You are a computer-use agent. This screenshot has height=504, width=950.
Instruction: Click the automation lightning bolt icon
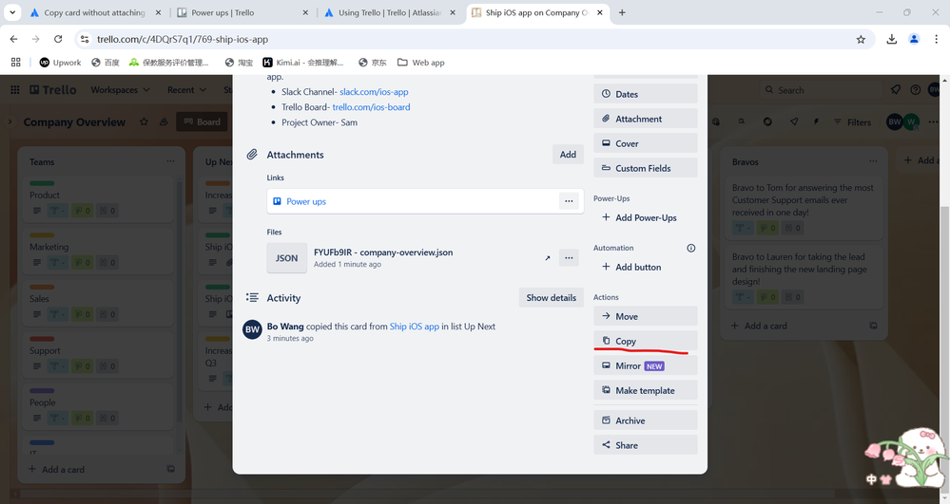tap(816, 121)
